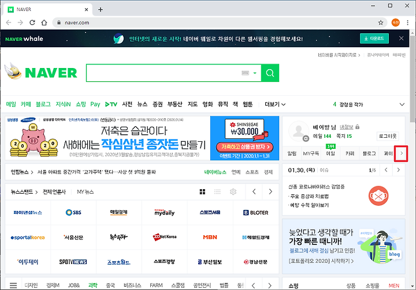This screenshot has height=290, width=416.
Task: Expand the search autocomplete dropdown arrow
Action: (x=255, y=73)
